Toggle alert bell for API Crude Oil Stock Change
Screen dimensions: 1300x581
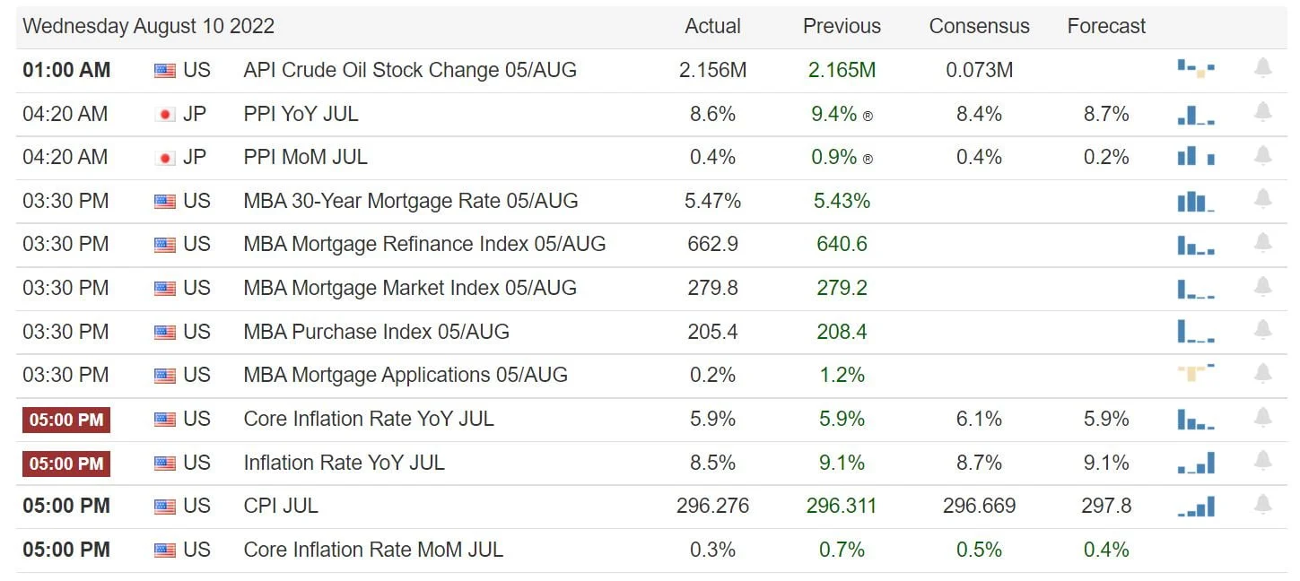(x=1262, y=68)
